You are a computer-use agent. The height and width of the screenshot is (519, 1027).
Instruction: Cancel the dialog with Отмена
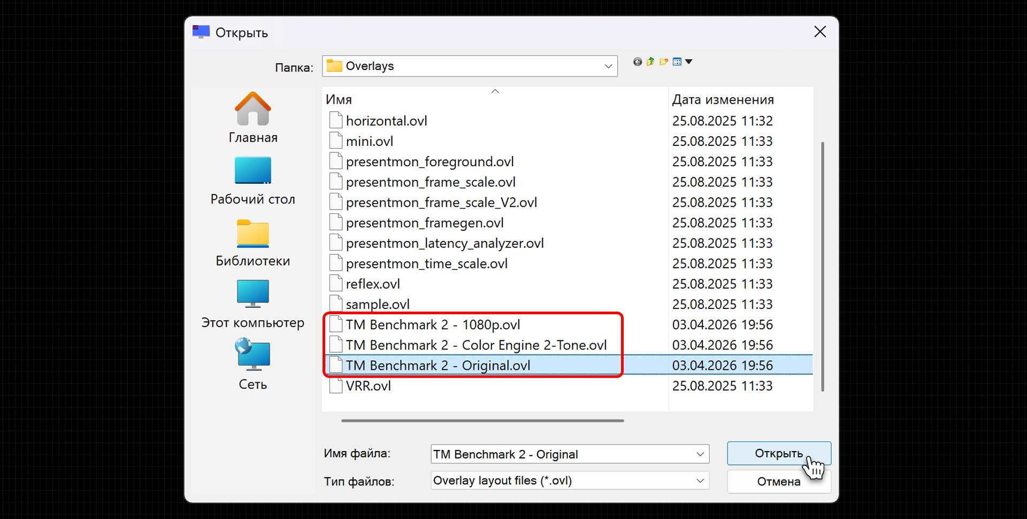[x=778, y=482]
